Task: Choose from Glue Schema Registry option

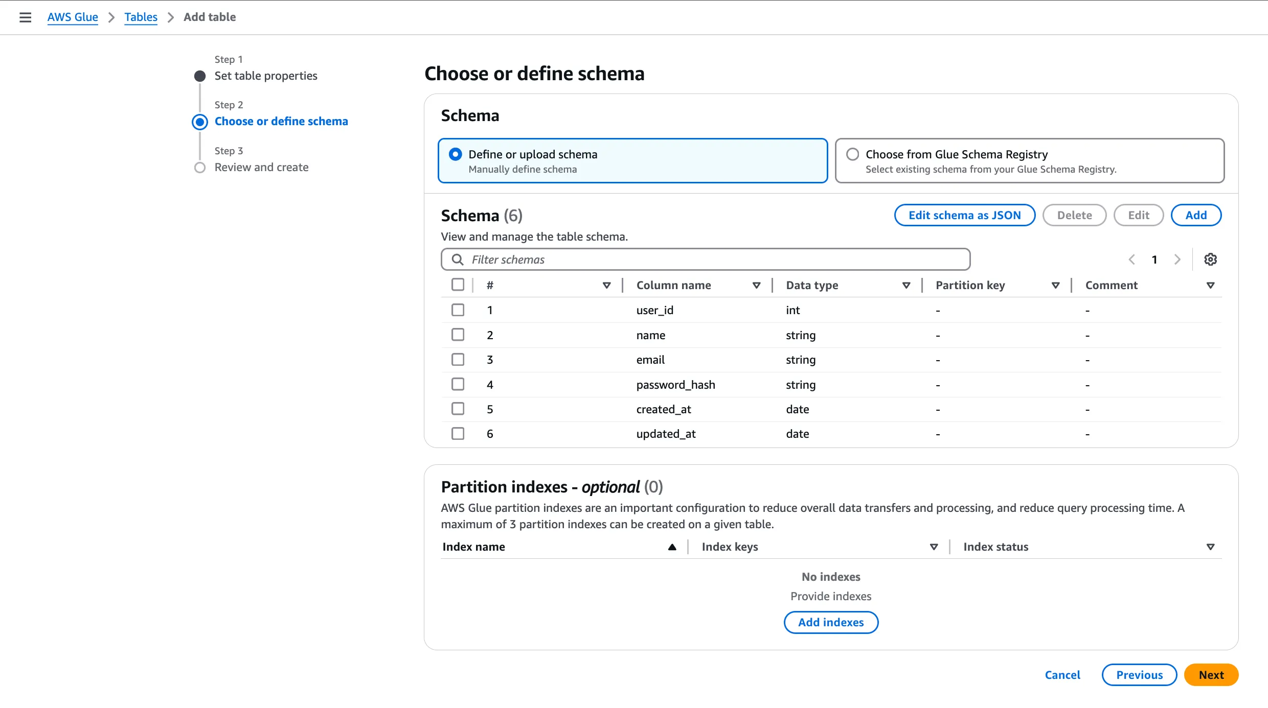Action: [x=852, y=154]
